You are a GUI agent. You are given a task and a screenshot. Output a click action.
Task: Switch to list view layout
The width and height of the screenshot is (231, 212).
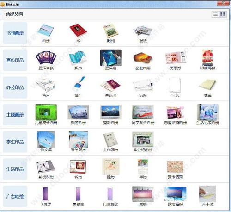[x=215, y=14]
